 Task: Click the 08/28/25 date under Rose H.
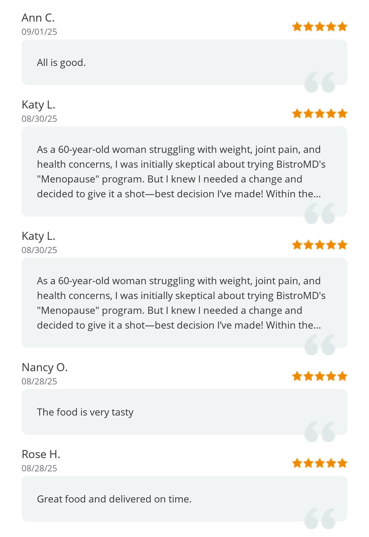click(39, 468)
